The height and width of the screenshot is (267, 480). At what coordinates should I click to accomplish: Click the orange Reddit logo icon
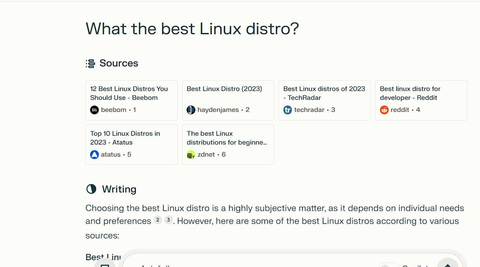tap(384, 110)
